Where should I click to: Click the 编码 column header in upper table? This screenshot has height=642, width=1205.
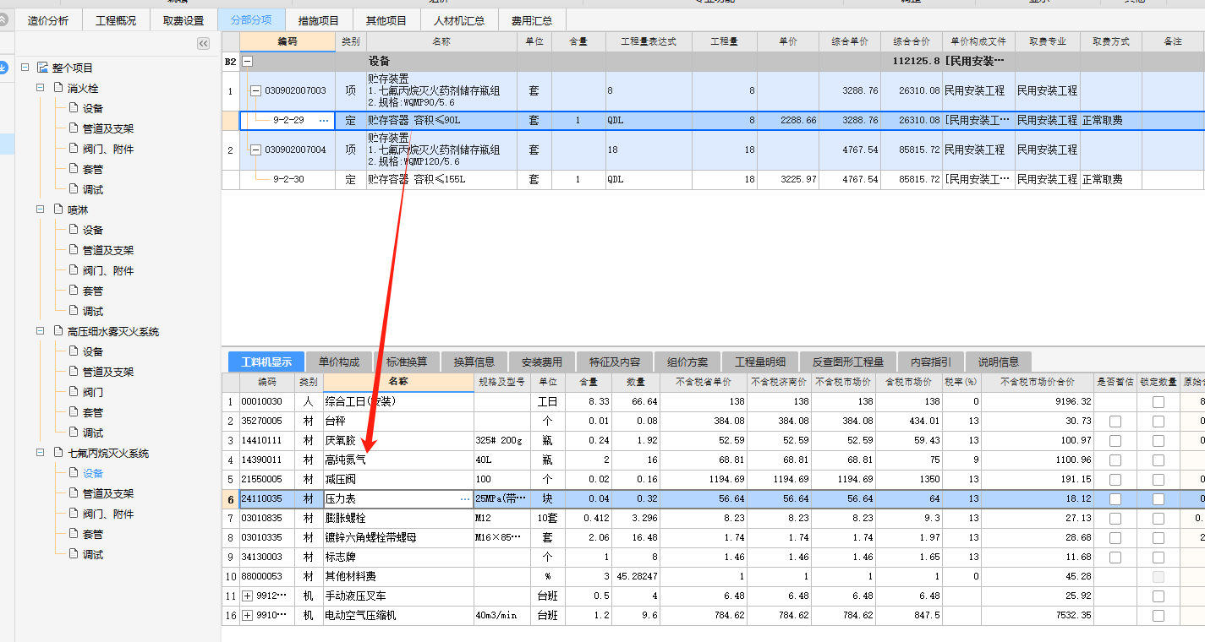click(x=288, y=41)
